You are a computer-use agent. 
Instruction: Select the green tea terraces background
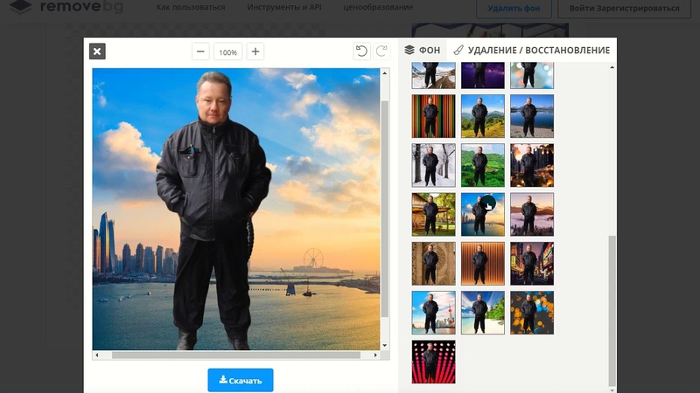(x=483, y=165)
